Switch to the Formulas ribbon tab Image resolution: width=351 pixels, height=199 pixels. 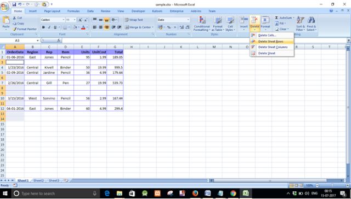coord(73,11)
